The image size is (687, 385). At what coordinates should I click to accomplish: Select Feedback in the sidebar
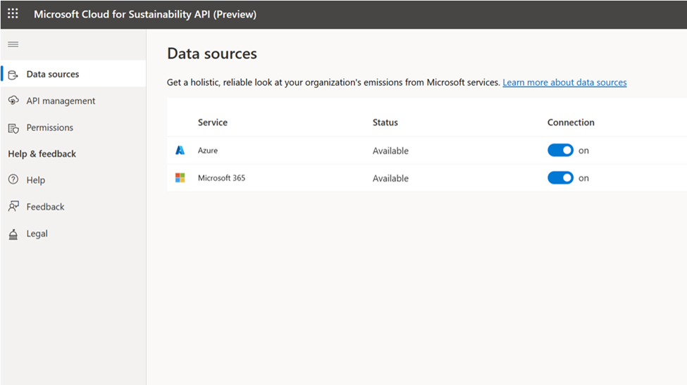73,206
